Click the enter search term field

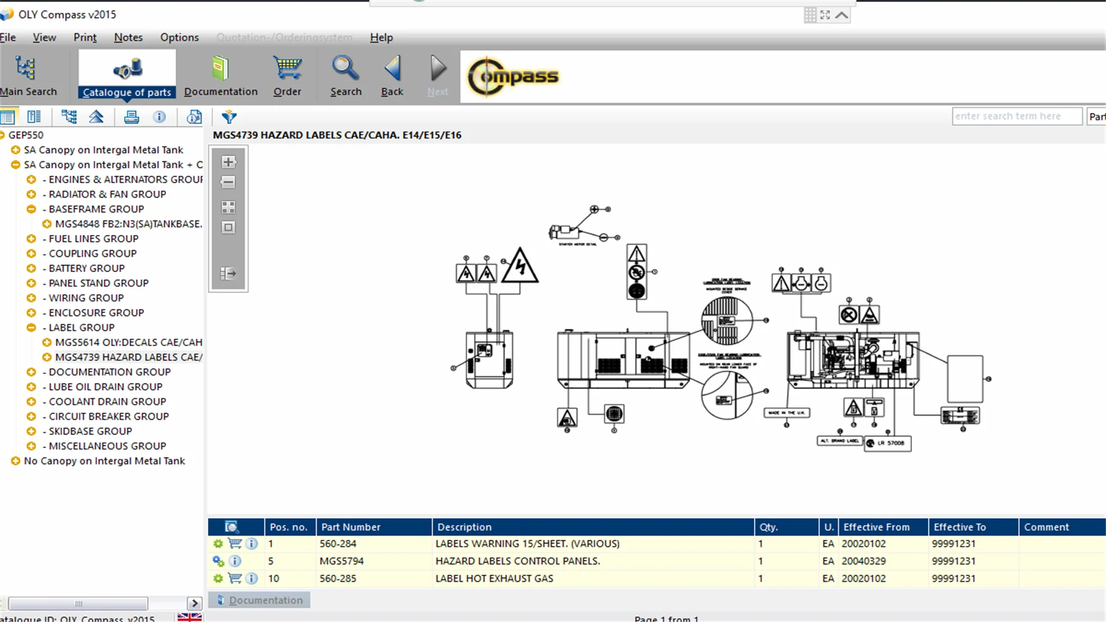click(1017, 116)
